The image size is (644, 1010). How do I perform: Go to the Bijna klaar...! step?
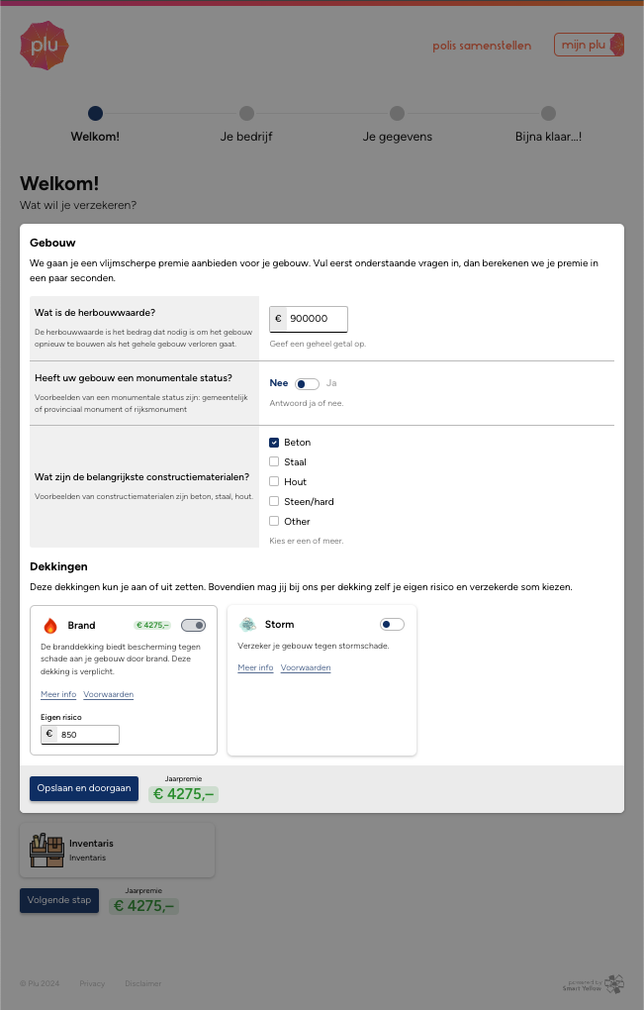(548, 125)
